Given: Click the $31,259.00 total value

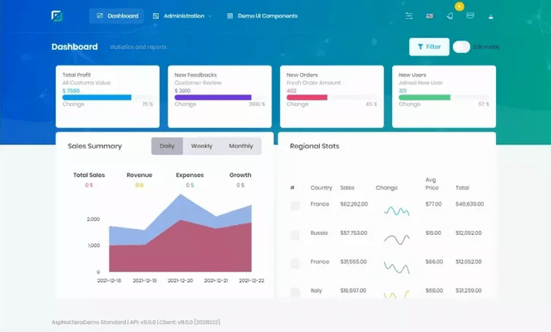Looking at the screenshot, I should pyautogui.click(x=469, y=290).
